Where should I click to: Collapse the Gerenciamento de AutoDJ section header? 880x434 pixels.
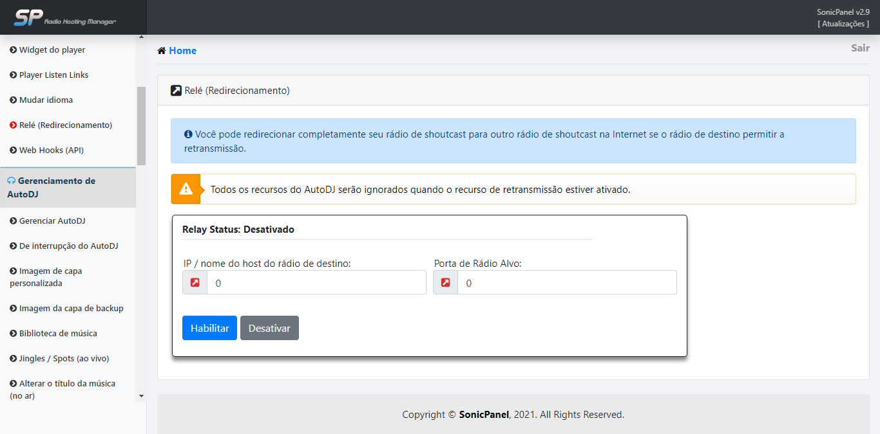point(68,187)
